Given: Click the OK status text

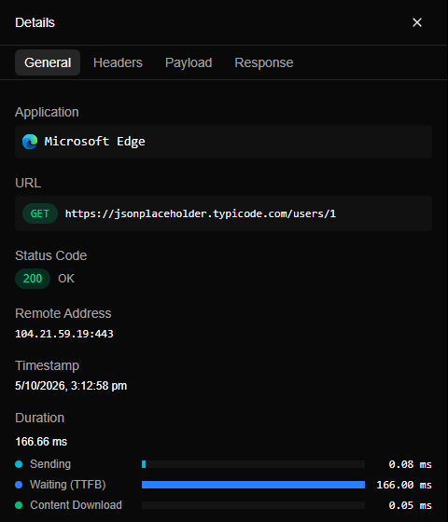Looking at the screenshot, I should [x=66, y=279].
